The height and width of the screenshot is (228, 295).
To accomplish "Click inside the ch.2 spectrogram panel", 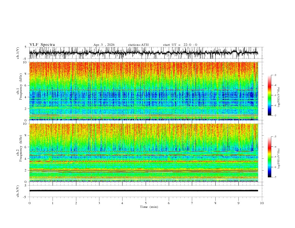I will coord(143,153).
